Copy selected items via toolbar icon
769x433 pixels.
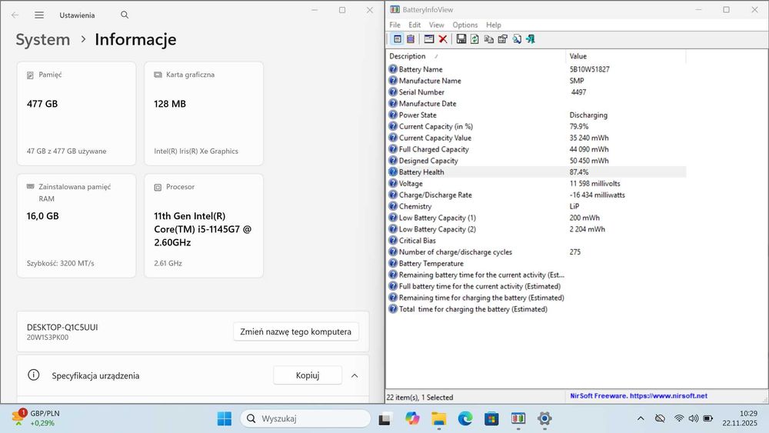pyautogui.click(x=488, y=39)
